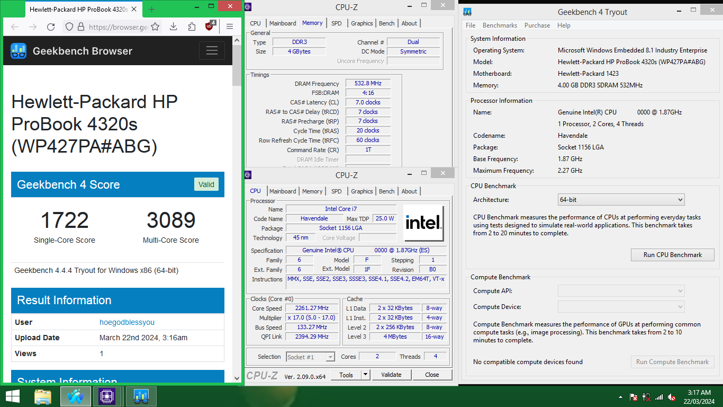
Task: Open user link hoegodblessyou
Action: 127,322
